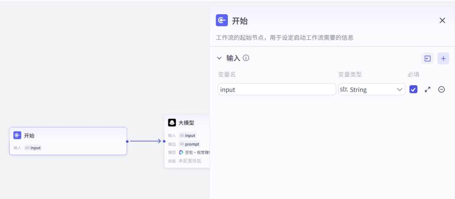Close the 开始 settings panel

(442, 21)
